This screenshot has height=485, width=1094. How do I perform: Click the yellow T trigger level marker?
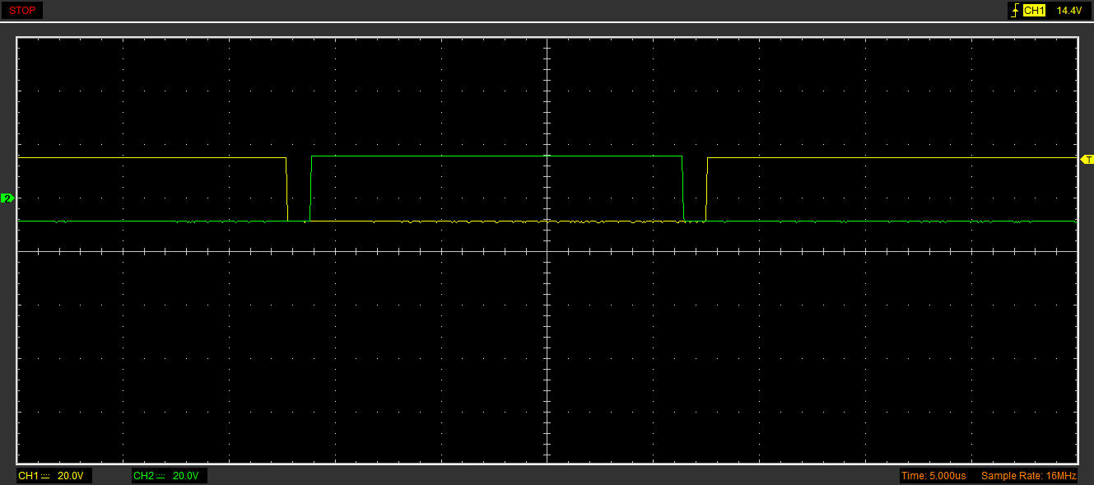tap(1087, 159)
